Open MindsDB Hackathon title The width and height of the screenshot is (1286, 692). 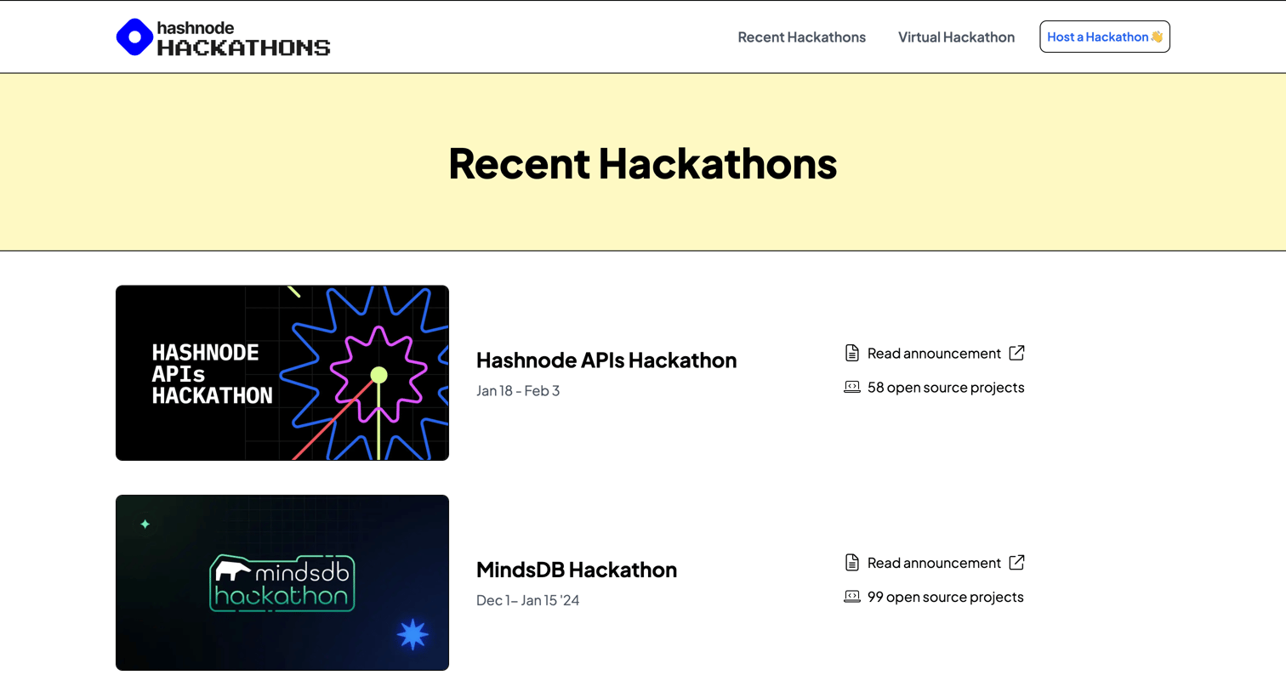point(577,570)
